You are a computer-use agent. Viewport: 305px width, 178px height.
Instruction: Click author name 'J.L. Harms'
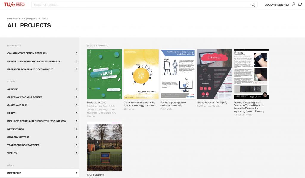click(129, 109)
